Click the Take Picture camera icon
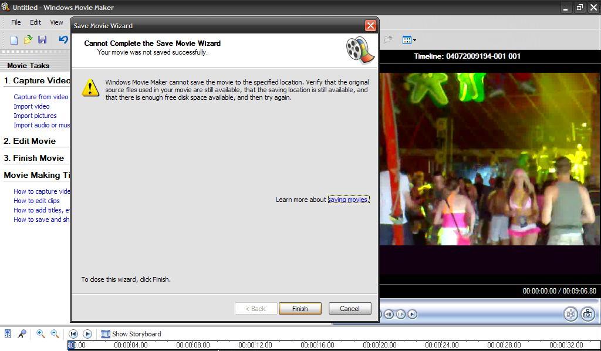The width and height of the screenshot is (601, 351). tap(588, 314)
